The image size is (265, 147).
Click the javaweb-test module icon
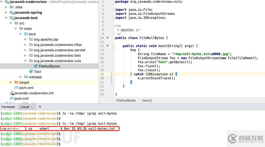pyautogui.click(x=12, y=18)
